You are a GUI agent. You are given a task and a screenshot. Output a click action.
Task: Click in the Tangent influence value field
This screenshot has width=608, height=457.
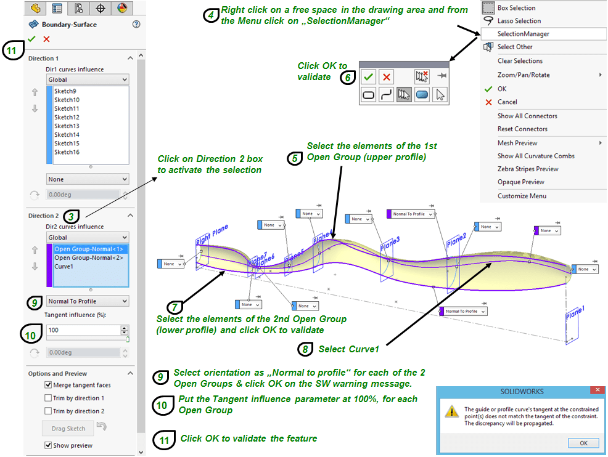(83, 331)
